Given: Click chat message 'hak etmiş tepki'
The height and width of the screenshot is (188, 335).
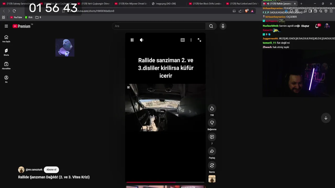Looking at the screenshot, I should tap(281, 47).
